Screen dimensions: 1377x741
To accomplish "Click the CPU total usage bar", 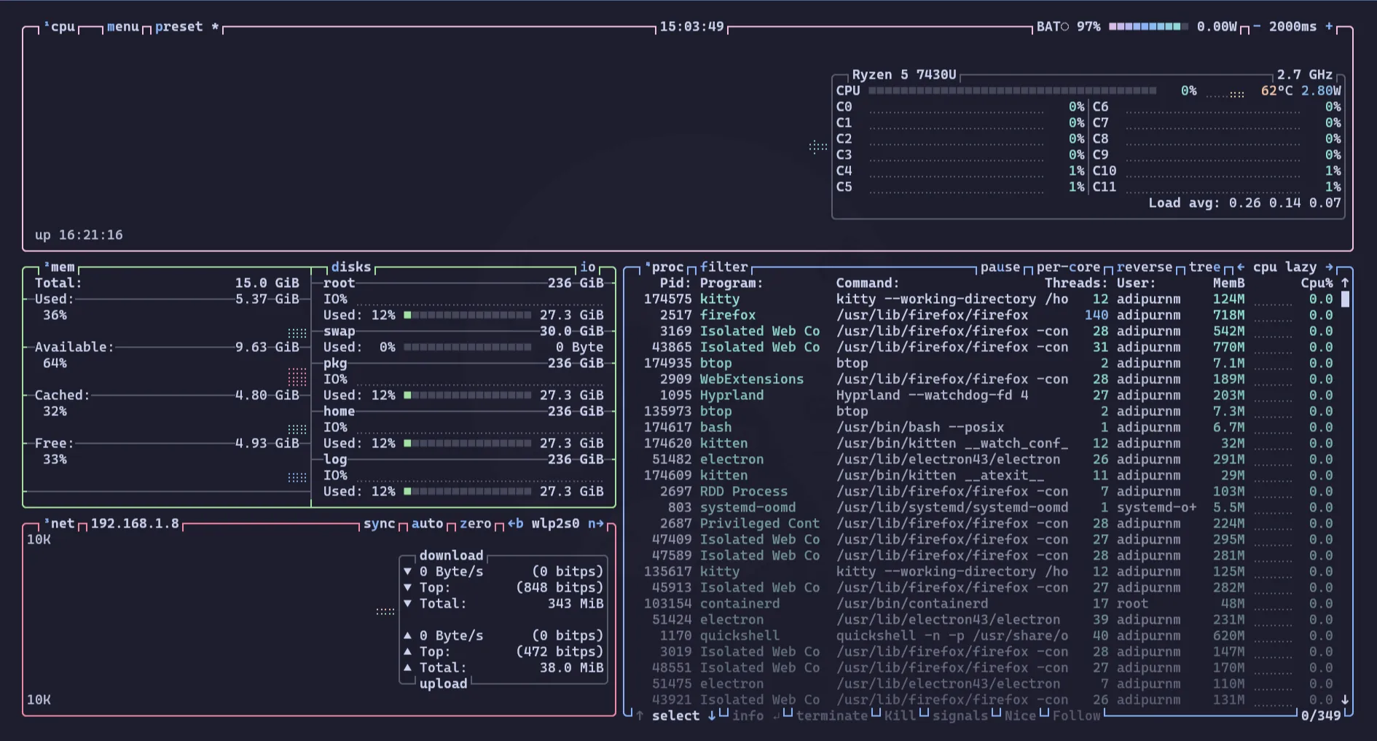I will pyautogui.click(x=1012, y=90).
